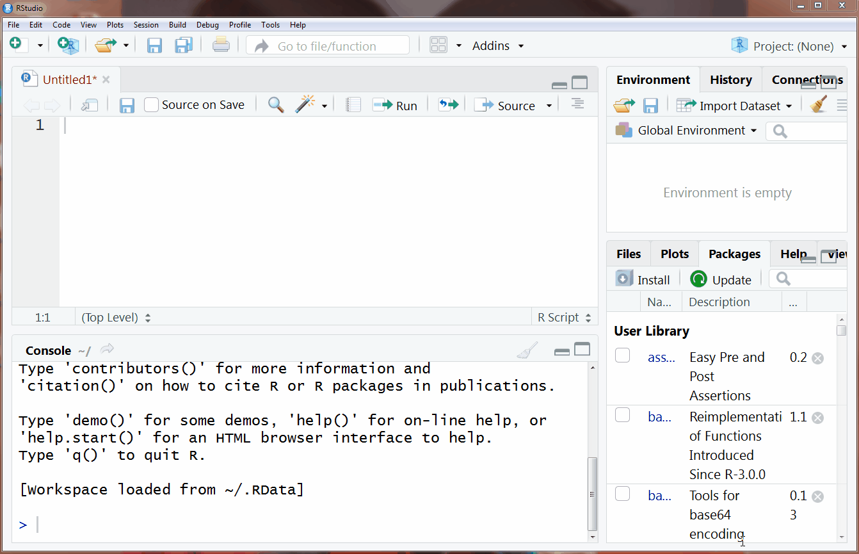859x554 pixels.
Task: Click the Show document outline icon
Action: coord(577,104)
